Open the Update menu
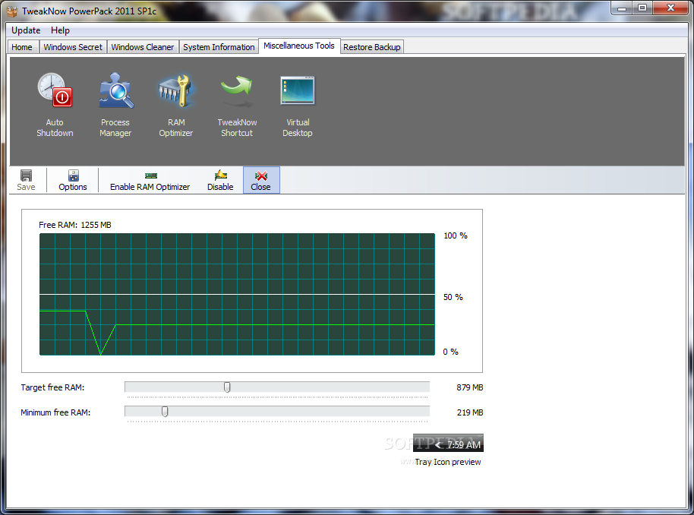This screenshot has width=694, height=515. click(x=26, y=30)
